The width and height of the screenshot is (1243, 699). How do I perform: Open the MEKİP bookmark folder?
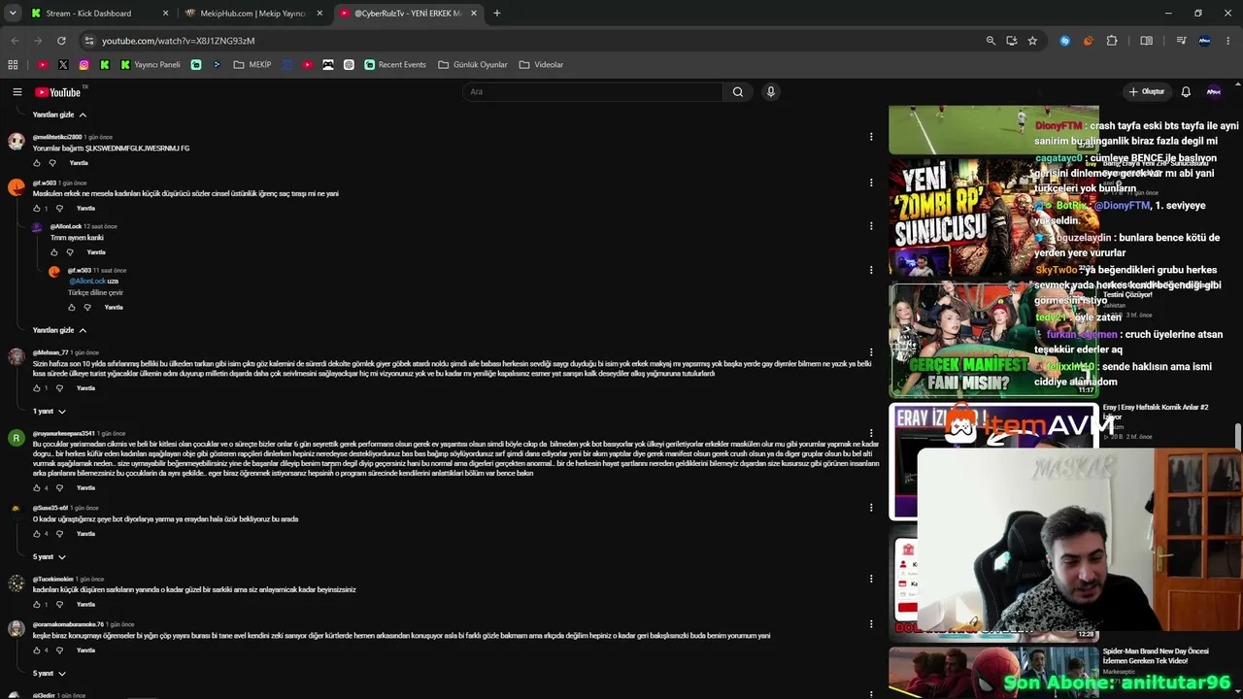tap(252, 65)
